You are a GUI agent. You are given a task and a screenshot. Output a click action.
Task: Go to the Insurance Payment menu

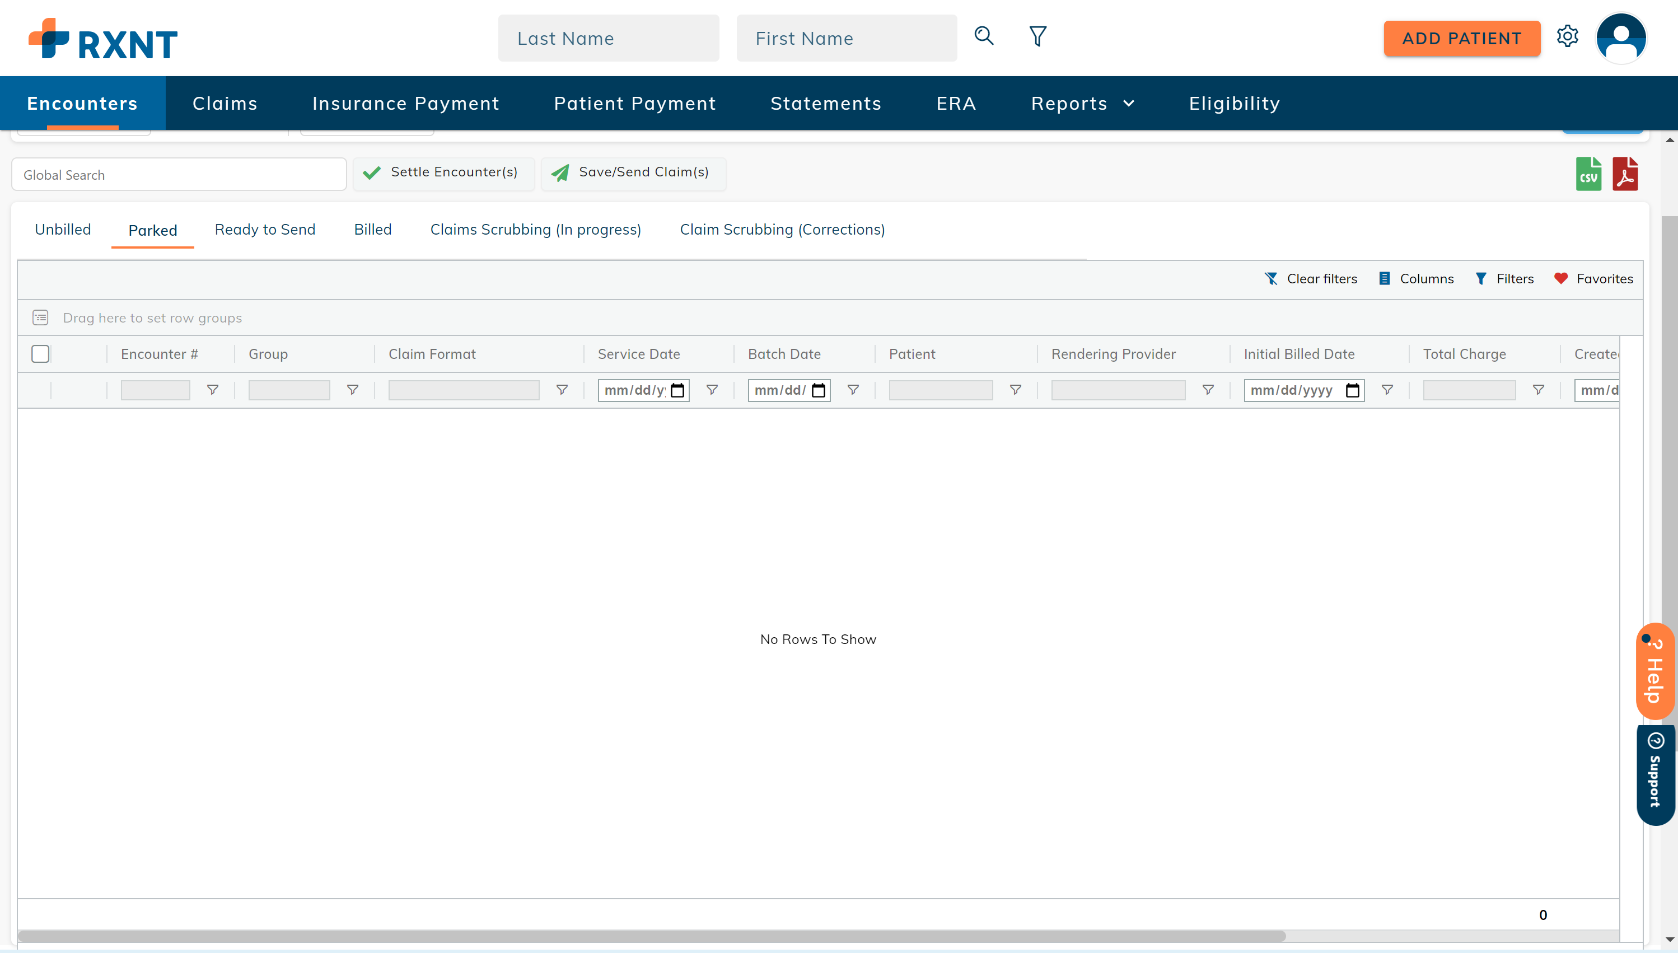pyautogui.click(x=406, y=104)
